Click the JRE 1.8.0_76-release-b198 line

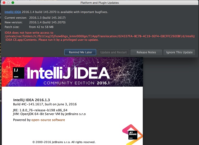pyautogui.click(x=40, y=110)
